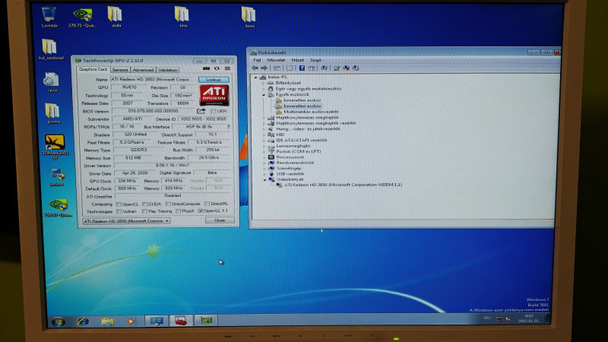Collapse the Videokártyák node
Viewport: 608px width, 342px height.
tap(264, 179)
